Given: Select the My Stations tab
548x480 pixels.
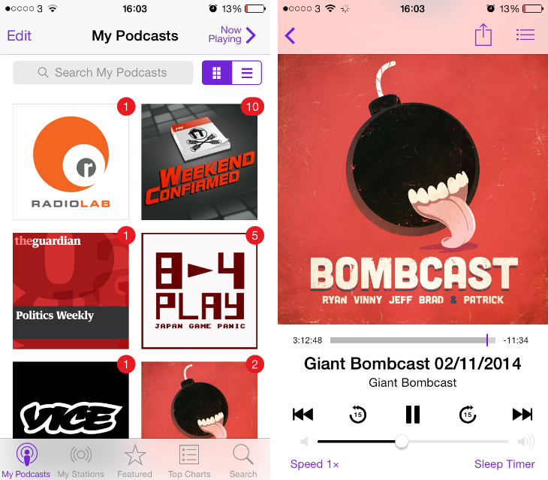Looking at the screenshot, I should tap(81, 460).
